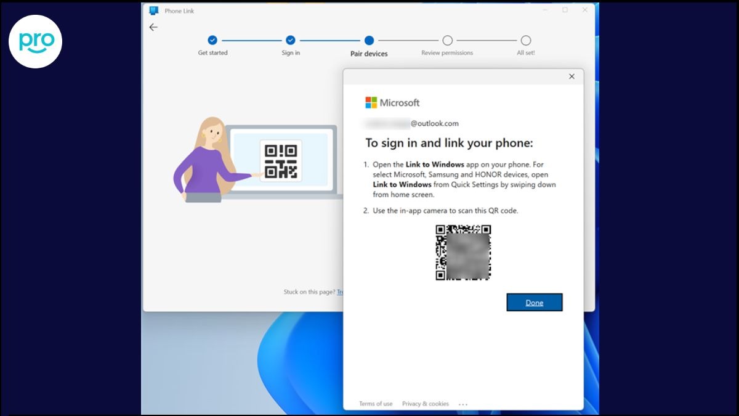Select the All set! step circle
This screenshot has height=416, width=739.
[x=525, y=40]
